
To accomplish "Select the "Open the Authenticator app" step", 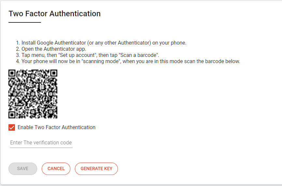I will (54, 49).
